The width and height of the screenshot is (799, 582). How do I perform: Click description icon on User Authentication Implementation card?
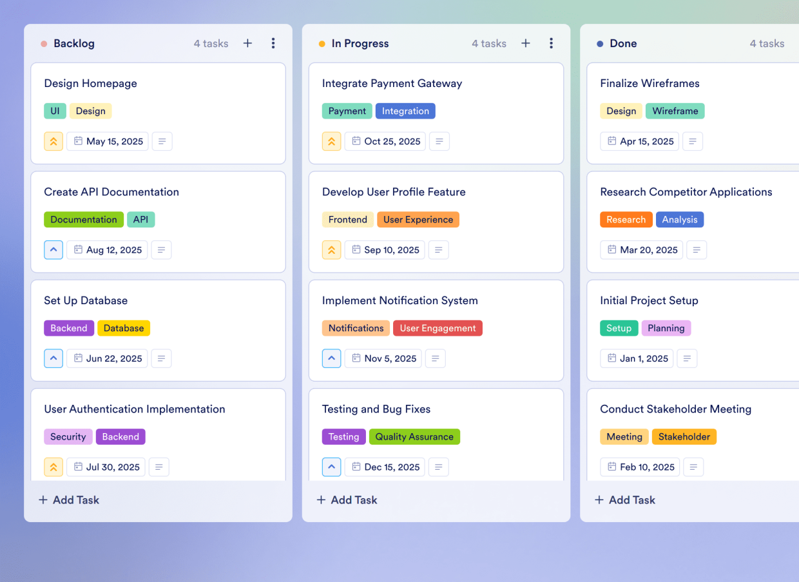159,467
